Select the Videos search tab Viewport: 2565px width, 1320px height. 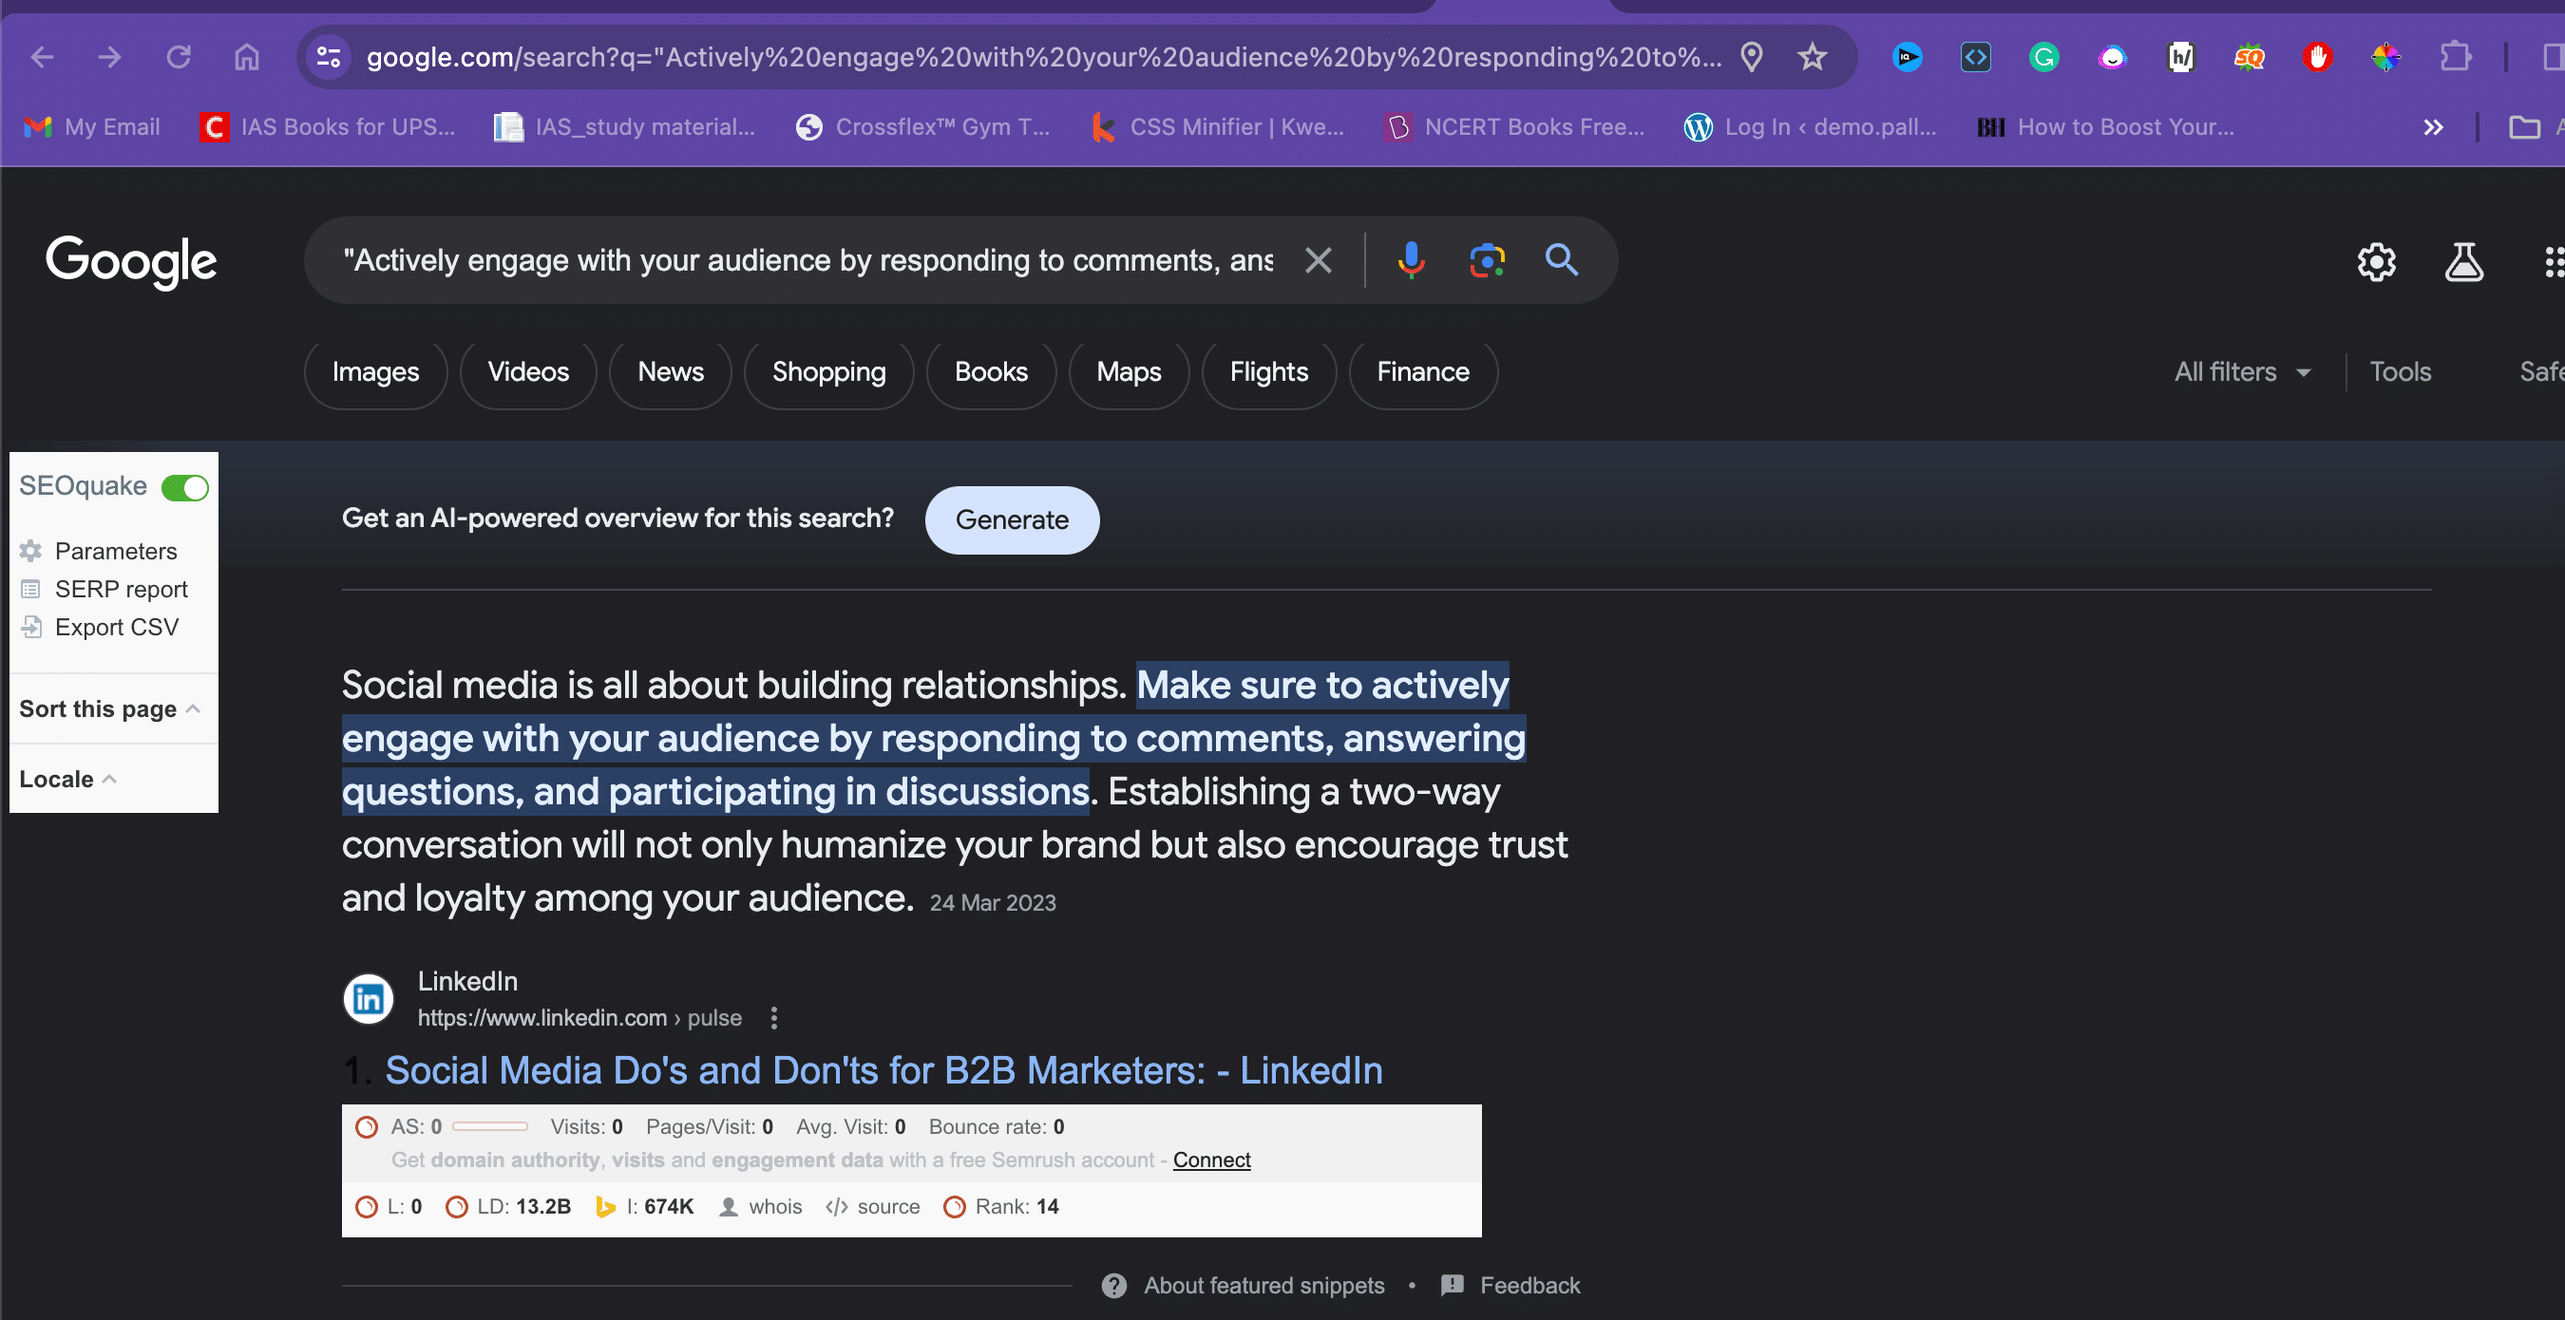(x=528, y=372)
